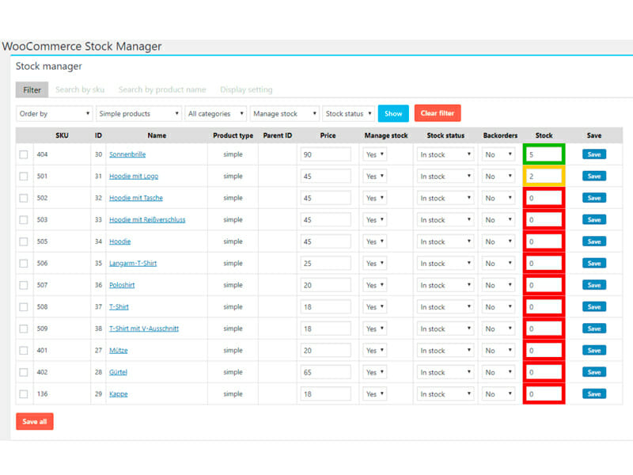633x475 pixels.
Task: Open the Mütze product link
Action: coord(119,351)
